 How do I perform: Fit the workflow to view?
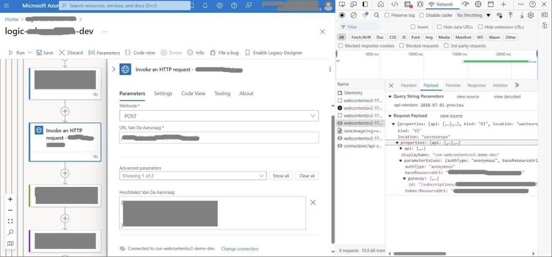[x=10, y=221]
